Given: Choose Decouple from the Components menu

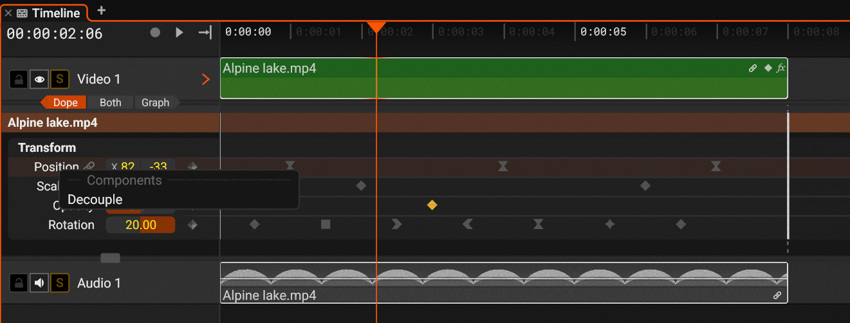Looking at the screenshot, I should [95, 199].
